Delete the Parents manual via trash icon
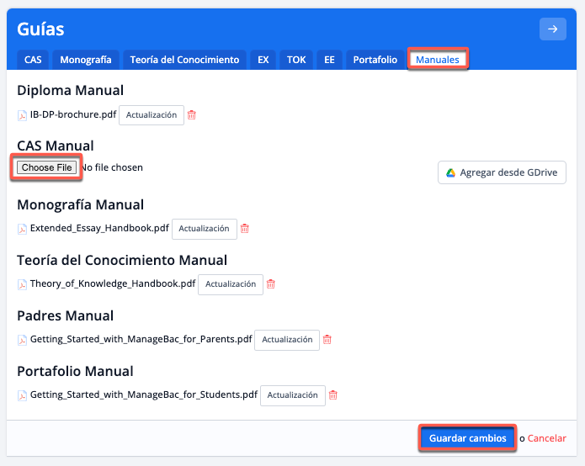The height and width of the screenshot is (466, 585). point(327,340)
